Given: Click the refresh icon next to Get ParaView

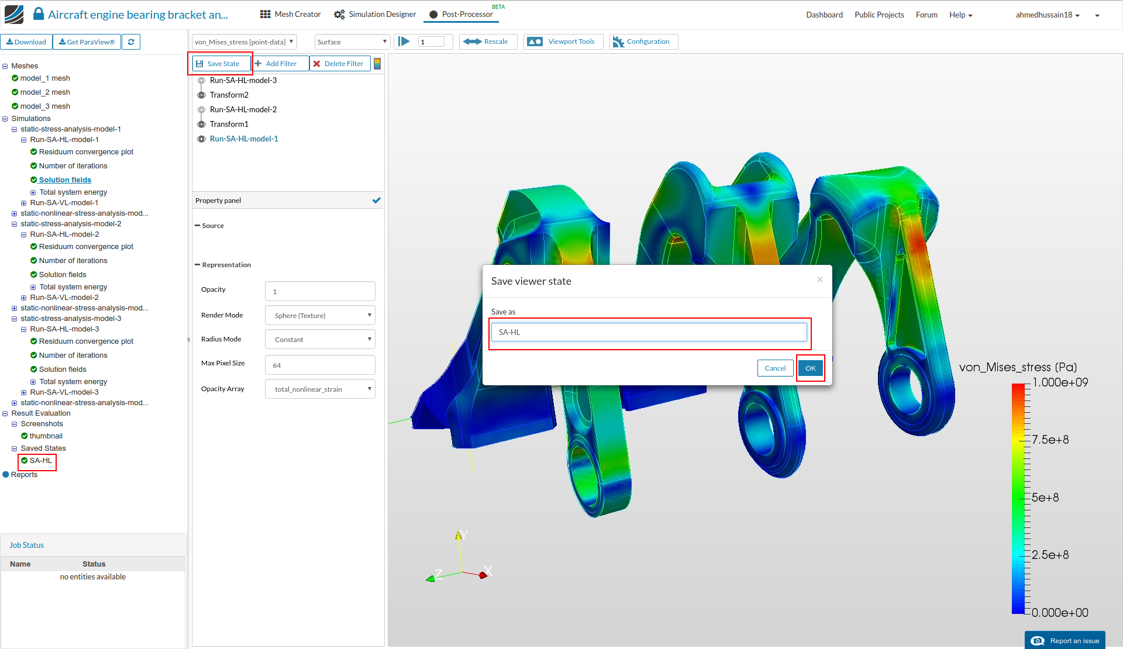Looking at the screenshot, I should 131,42.
